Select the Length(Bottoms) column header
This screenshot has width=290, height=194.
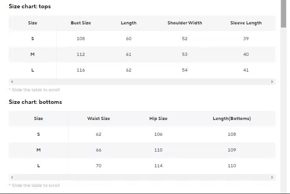(232, 118)
